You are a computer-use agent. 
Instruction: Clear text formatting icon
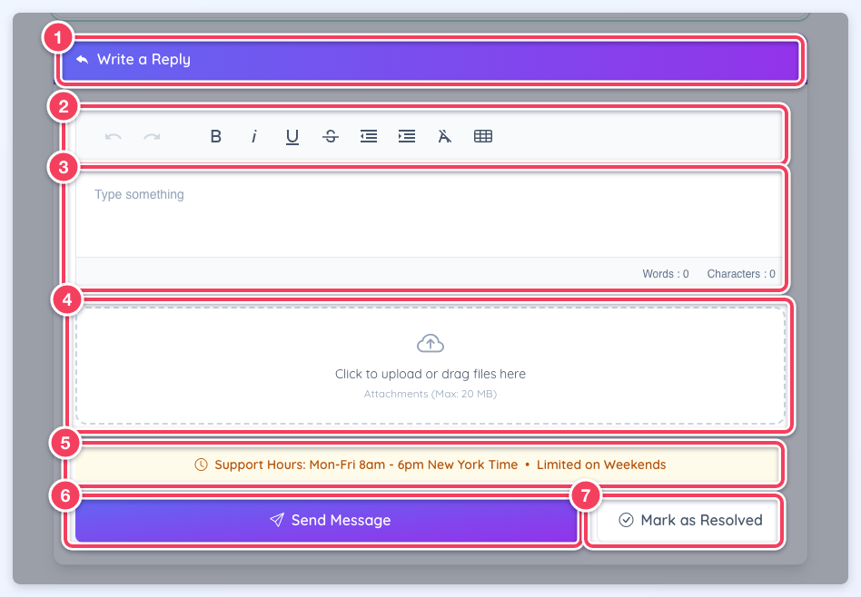(445, 136)
